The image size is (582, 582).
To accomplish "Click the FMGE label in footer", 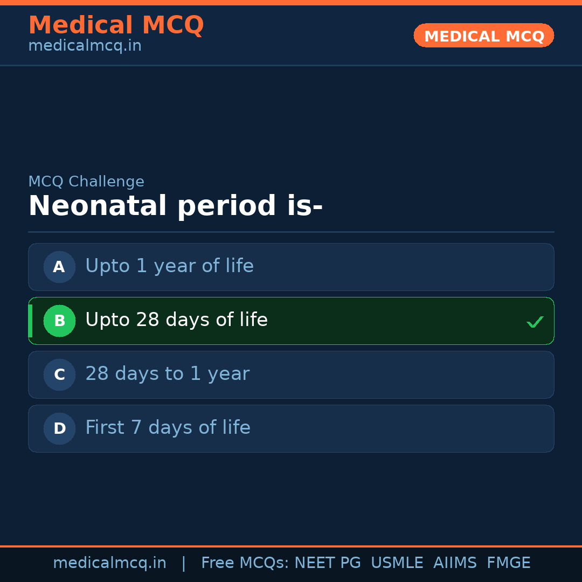I will click(x=508, y=563).
